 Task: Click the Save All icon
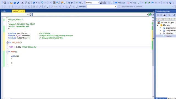tap(18, 2)
